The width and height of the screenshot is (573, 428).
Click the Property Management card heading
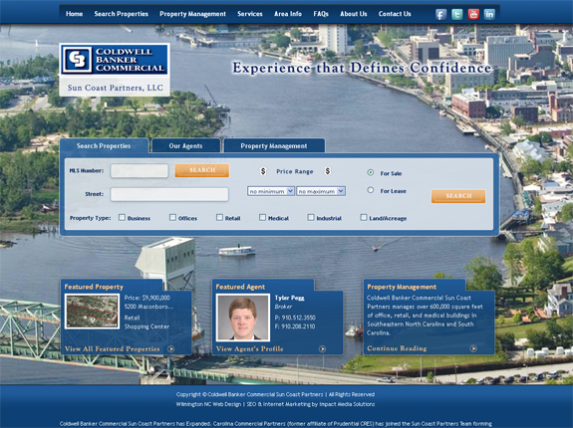point(402,287)
